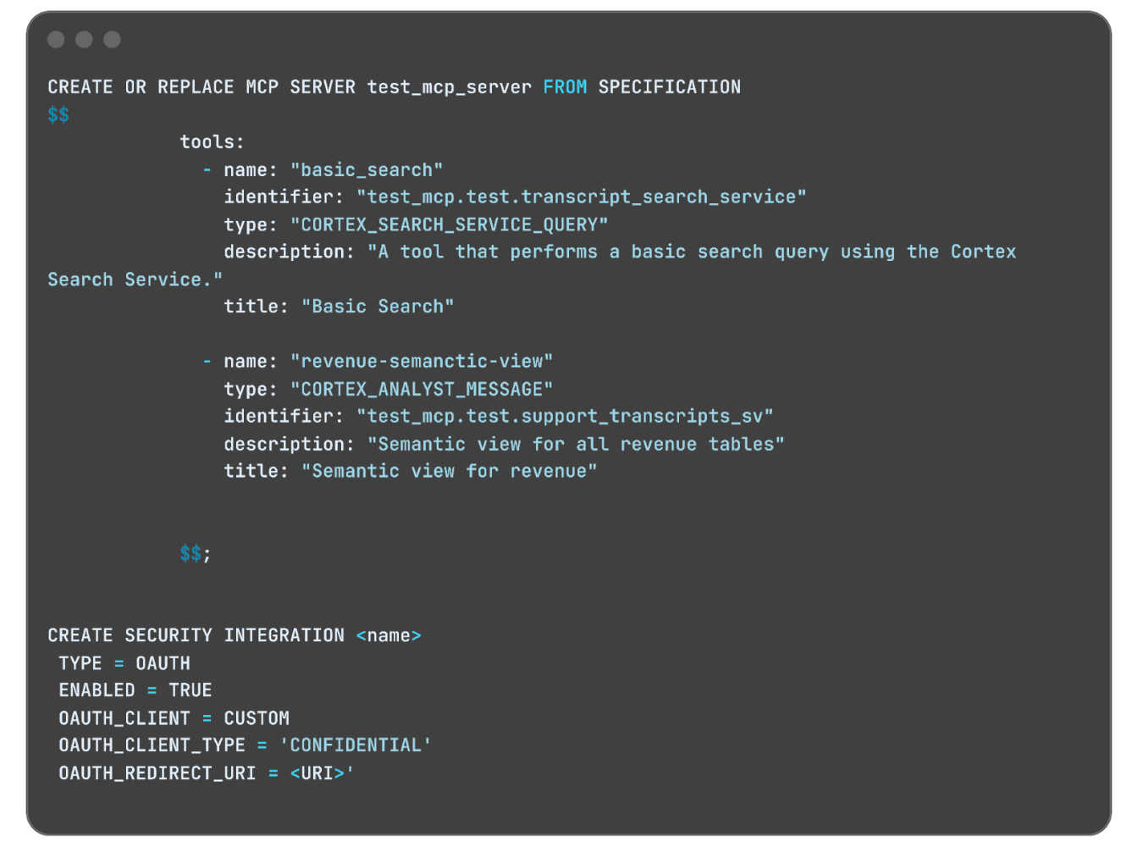Image resolution: width=1143 pixels, height=864 pixels.
Task: Click the opening $$ delimiter
Action: tap(58, 115)
